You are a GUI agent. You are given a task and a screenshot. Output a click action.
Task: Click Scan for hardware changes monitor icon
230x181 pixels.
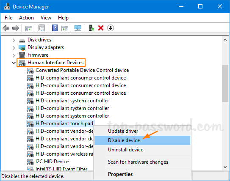(78, 28)
